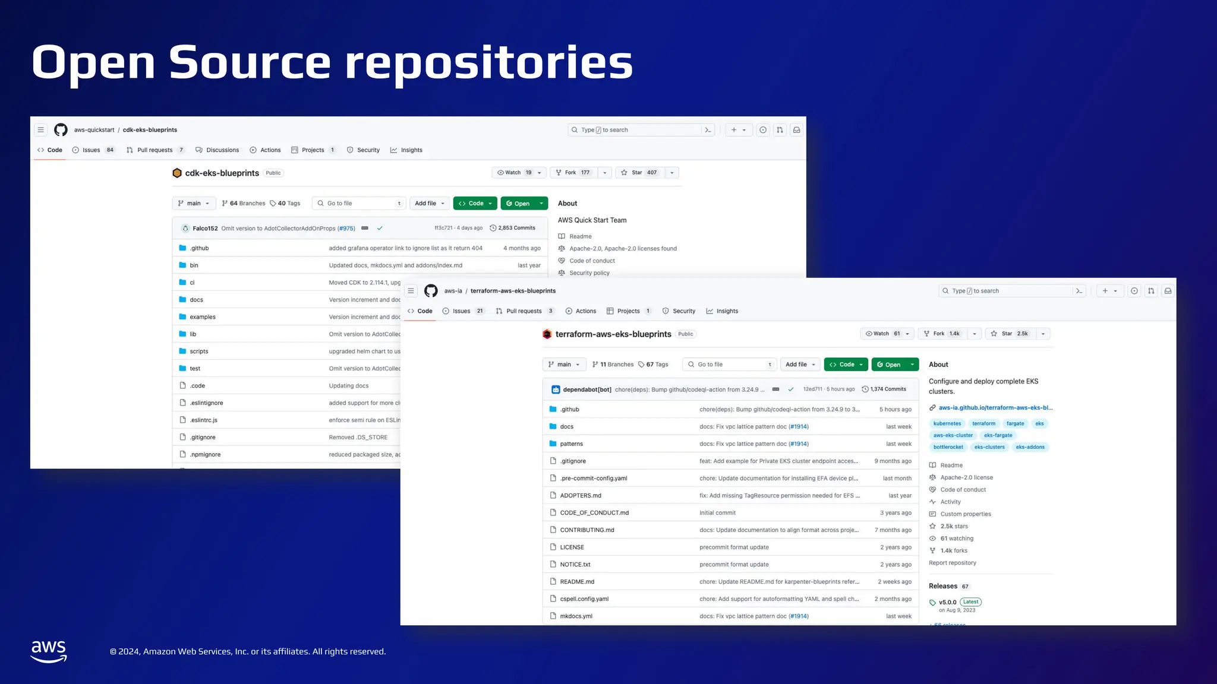The image size is (1217, 684).
Task: Switch to Pull requests tab in terraform repository
Action: tap(525, 311)
